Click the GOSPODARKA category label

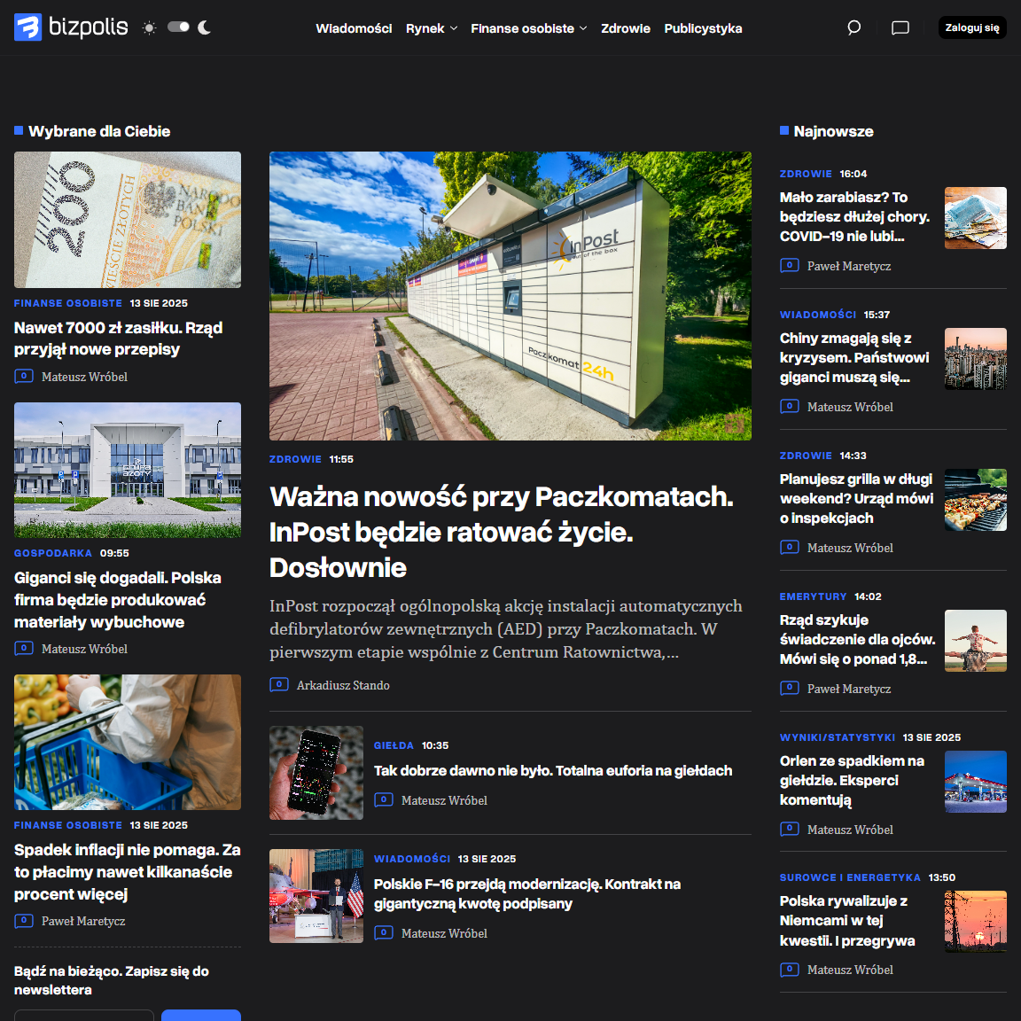point(53,553)
